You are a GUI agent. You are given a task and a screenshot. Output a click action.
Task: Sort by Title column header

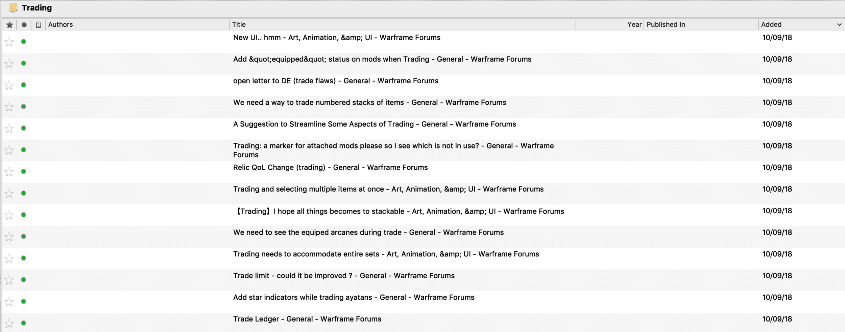pos(239,24)
